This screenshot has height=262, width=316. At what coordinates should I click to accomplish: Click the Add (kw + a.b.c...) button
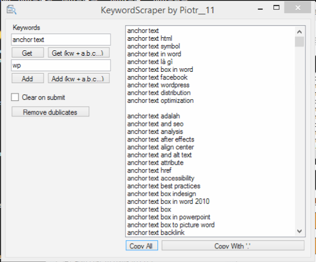coord(79,79)
